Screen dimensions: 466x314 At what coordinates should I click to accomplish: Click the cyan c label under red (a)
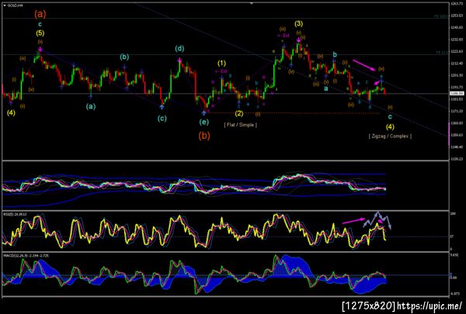[40, 24]
